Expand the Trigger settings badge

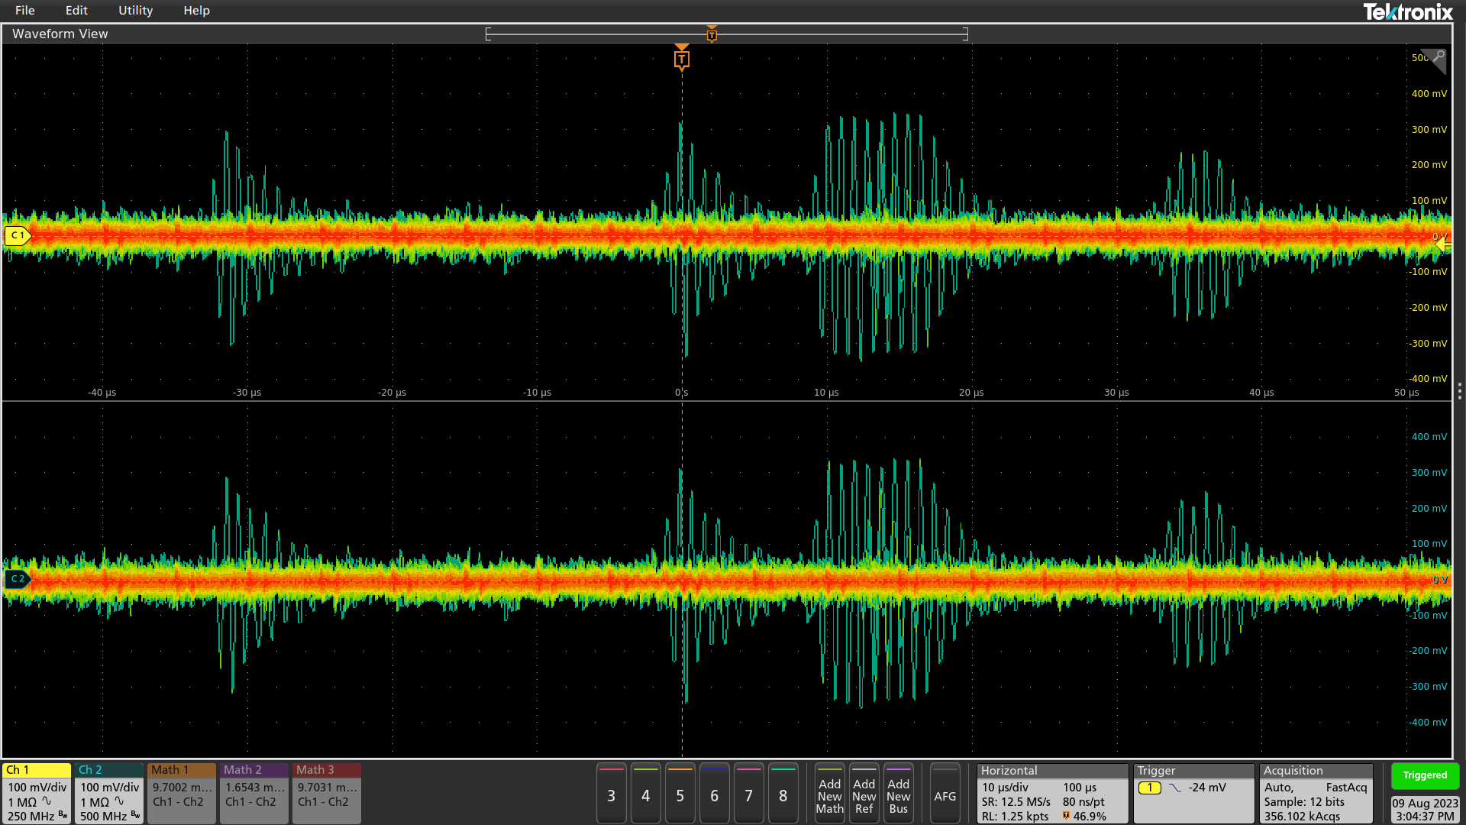coord(1193,793)
